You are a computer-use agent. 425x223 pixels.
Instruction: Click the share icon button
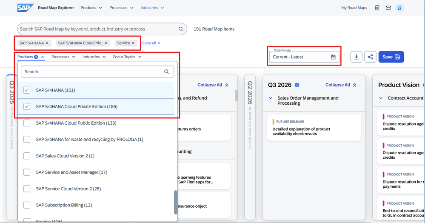[x=370, y=57]
